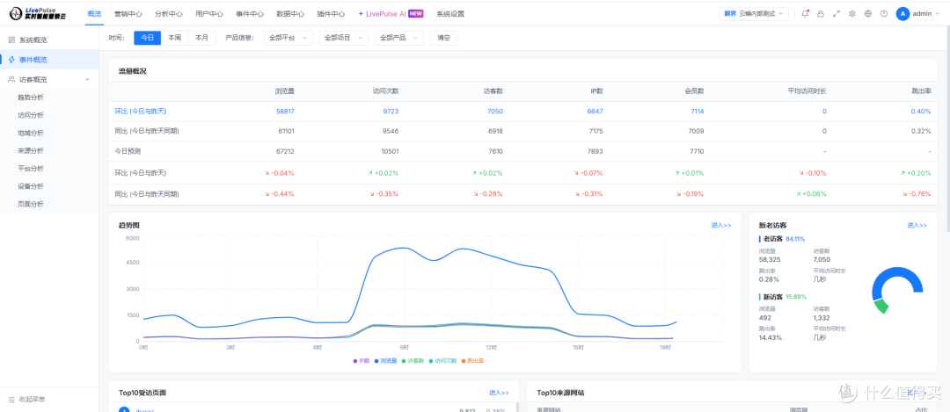This screenshot has width=950, height=412.
Task: Click the 事件概览 lightning icon
Action: (11, 59)
